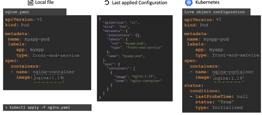Click image 'nginx:1.19' in Live object configuration
Image resolution: width=262 pixels, height=115 pixels.
pyautogui.click(x=228, y=78)
